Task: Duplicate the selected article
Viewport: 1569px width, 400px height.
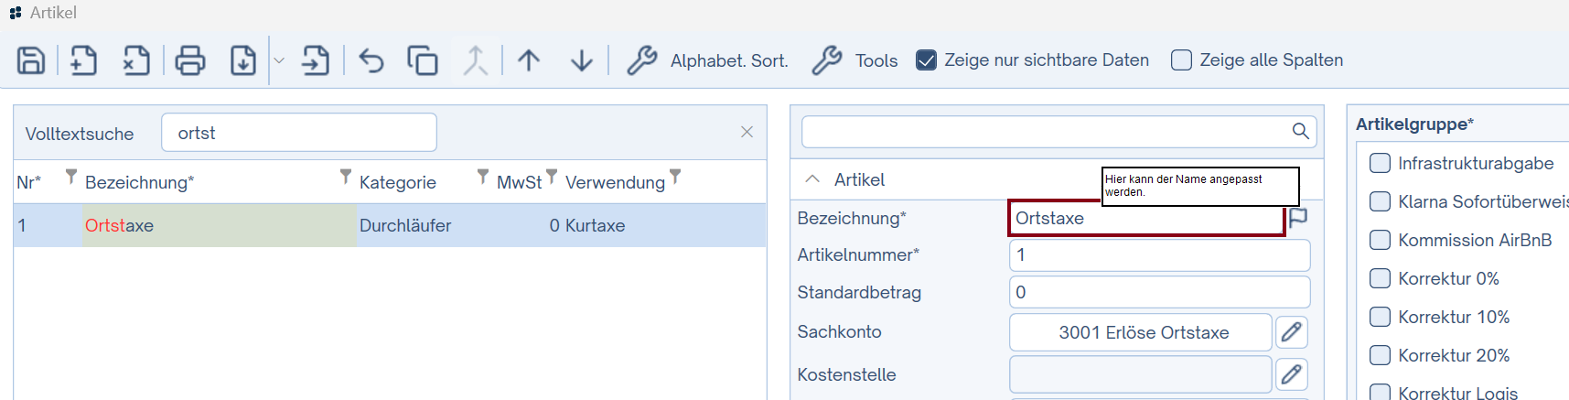Action: click(423, 60)
